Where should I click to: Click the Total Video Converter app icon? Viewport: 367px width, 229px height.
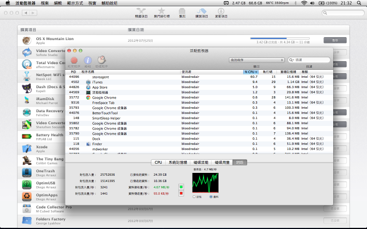pos(27,65)
